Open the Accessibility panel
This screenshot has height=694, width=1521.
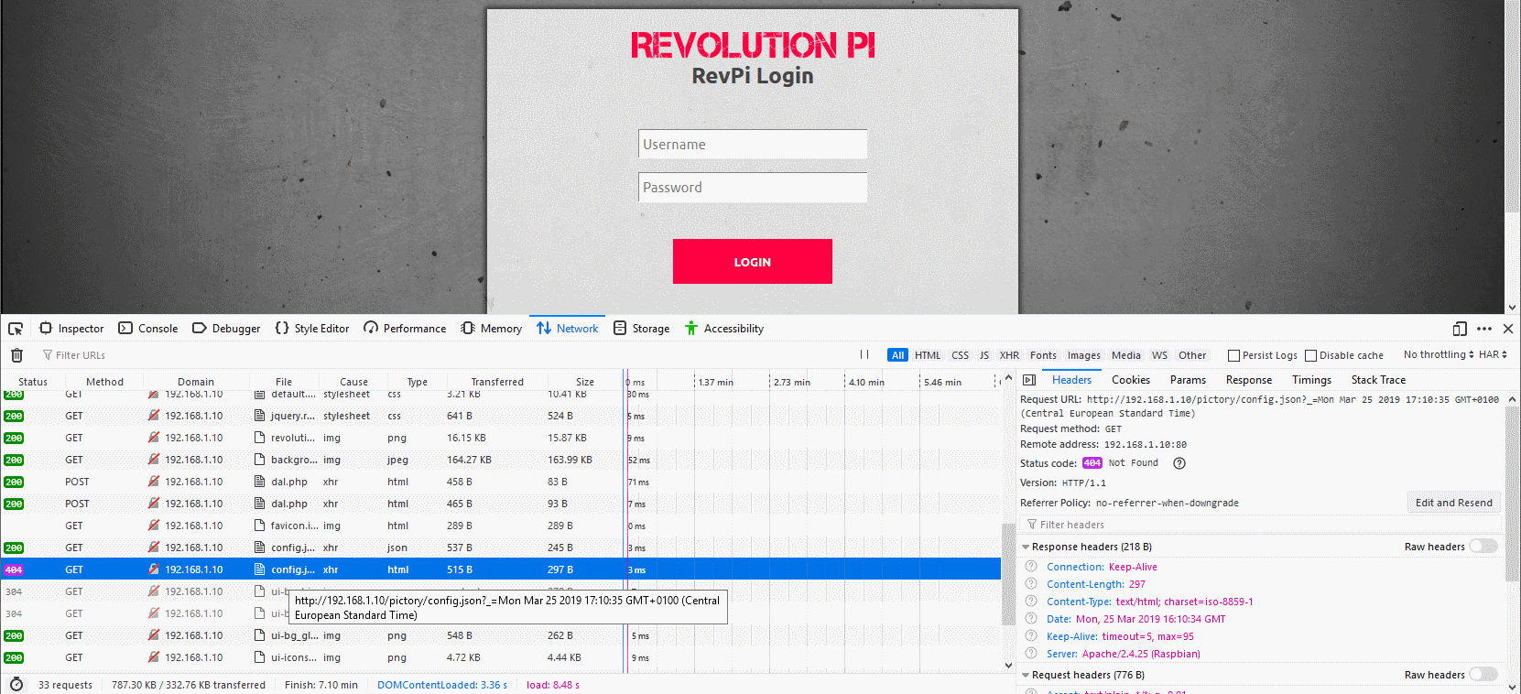[x=723, y=329]
